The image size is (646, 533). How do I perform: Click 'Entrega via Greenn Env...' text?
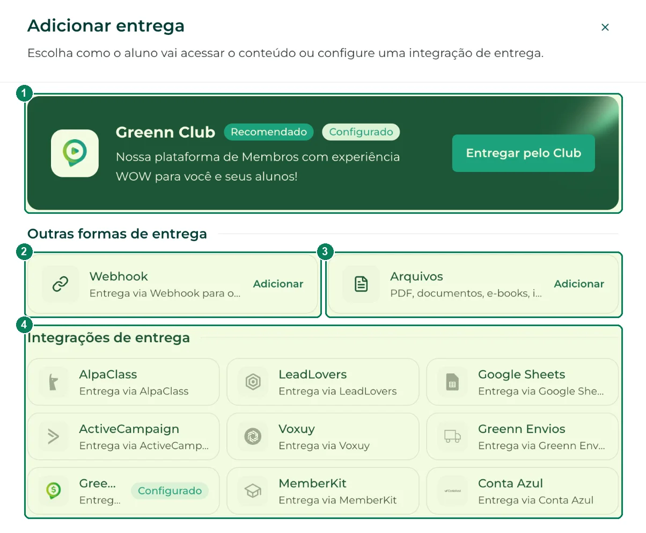click(541, 446)
